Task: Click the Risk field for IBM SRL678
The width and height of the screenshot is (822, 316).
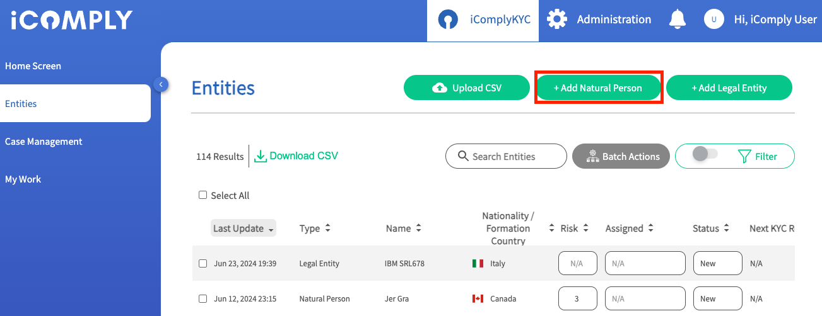Action: (x=577, y=264)
